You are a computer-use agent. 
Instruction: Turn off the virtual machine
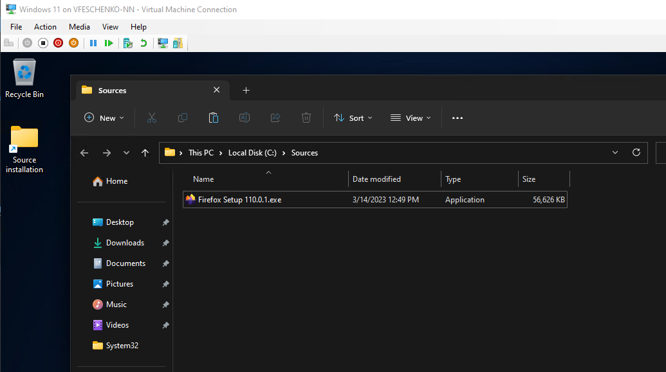click(x=43, y=43)
